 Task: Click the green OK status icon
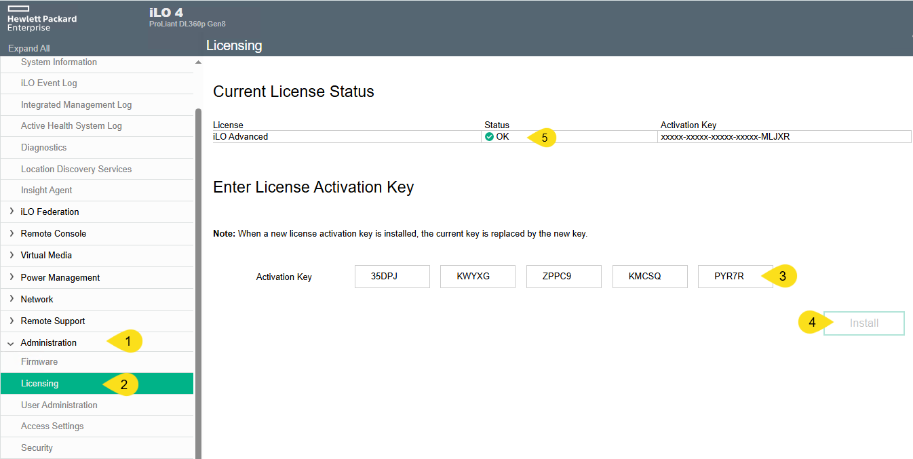point(489,137)
